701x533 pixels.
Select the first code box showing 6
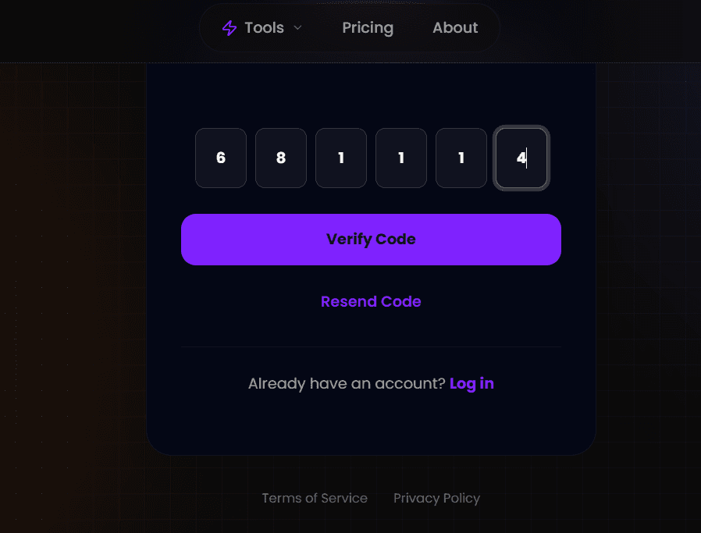click(220, 158)
